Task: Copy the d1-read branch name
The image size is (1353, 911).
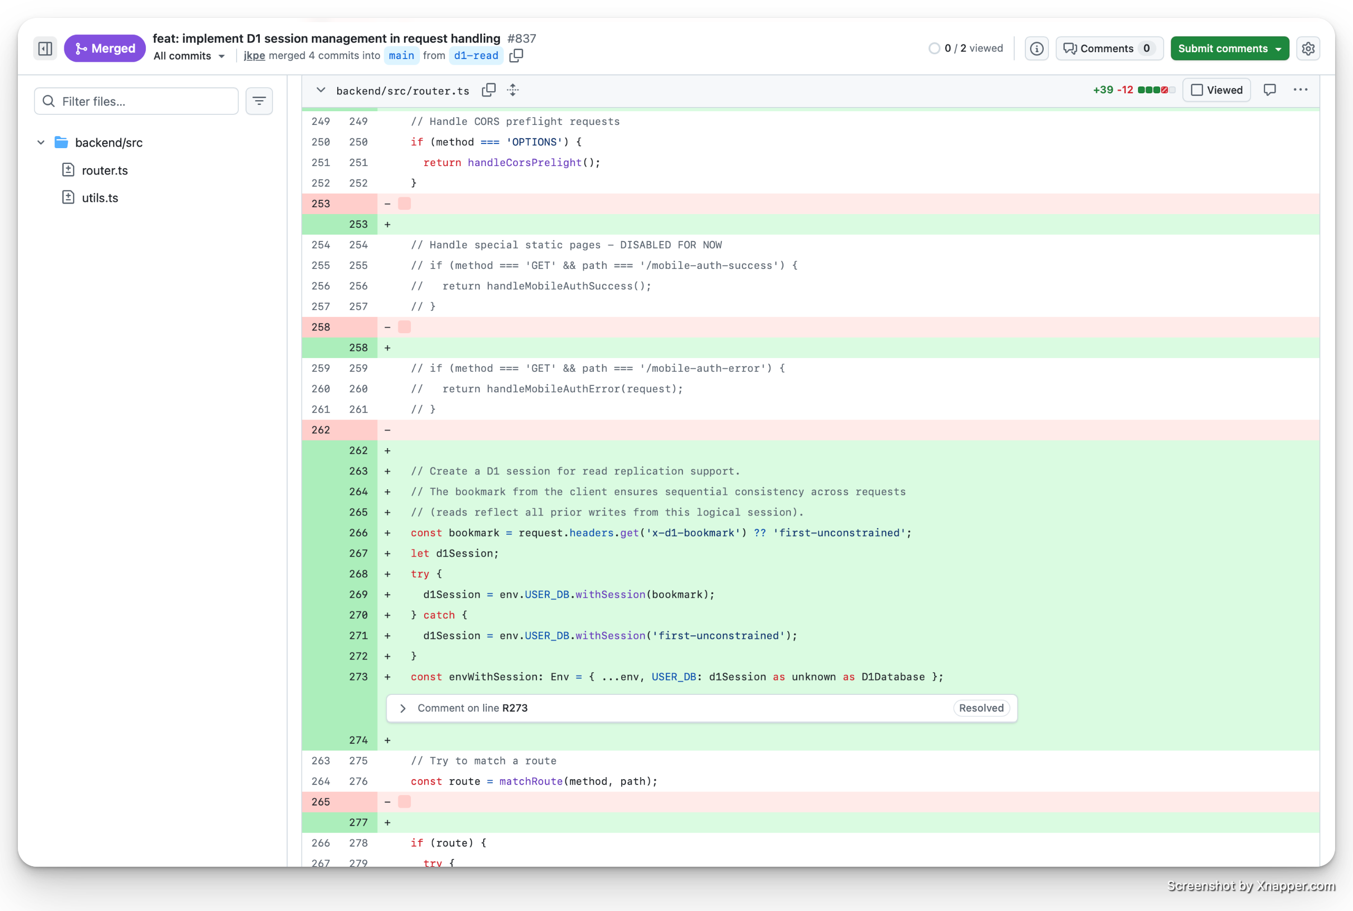Action: [x=516, y=56]
